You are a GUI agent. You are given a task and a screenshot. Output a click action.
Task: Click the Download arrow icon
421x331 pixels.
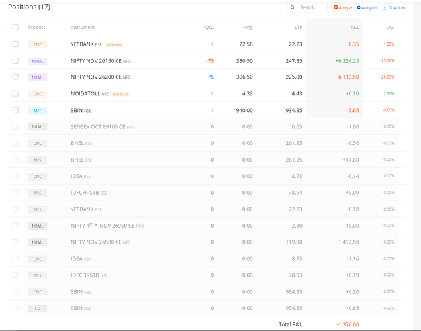click(x=385, y=8)
